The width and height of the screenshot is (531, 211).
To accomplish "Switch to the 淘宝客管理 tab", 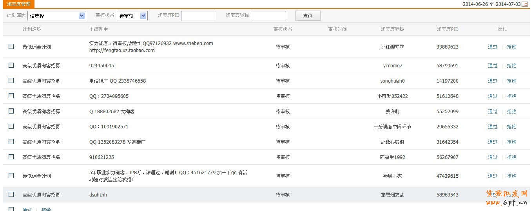I will pyautogui.click(x=18, y=4).
